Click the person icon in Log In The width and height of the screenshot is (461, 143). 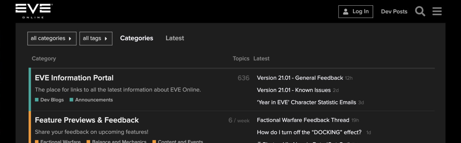pyautogui.click(x=346, y=12)
